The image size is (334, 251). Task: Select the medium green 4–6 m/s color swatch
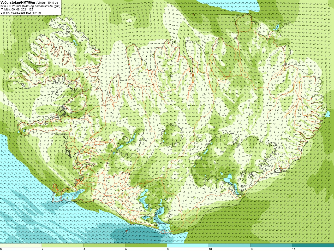(104, 246)
